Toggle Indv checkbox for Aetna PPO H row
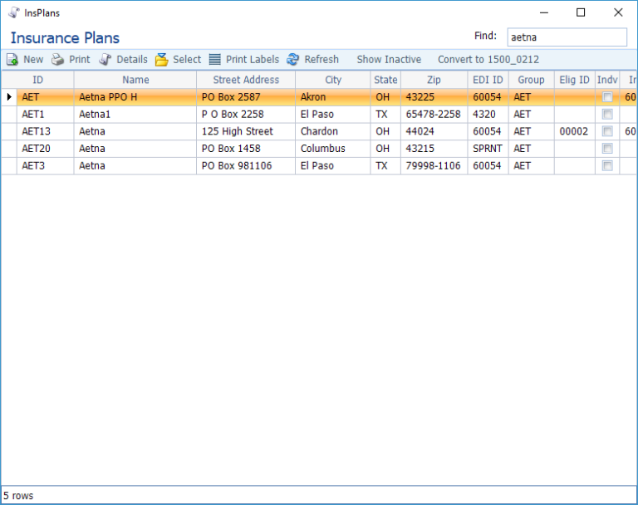The image size is (638, 505). (607, 97)
